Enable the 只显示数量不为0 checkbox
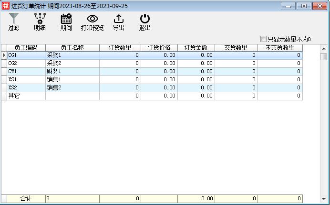The image size is (330, 205). [x=263, y=39]
